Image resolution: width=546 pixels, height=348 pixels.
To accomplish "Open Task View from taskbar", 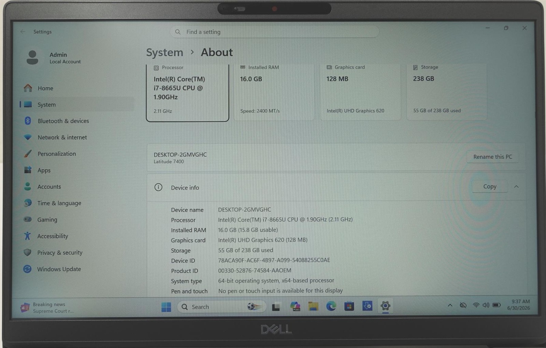I will (x=276, y=307).
